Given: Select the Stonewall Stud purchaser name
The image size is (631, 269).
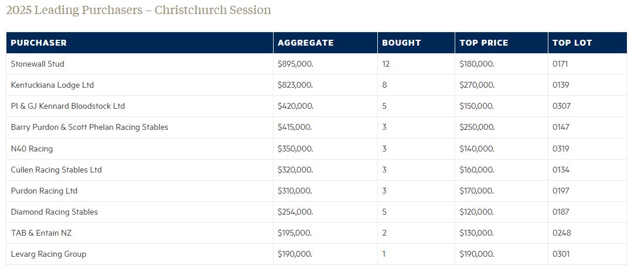Looking at the screenshot, I should pyautogui.click(x=37, y=64).
